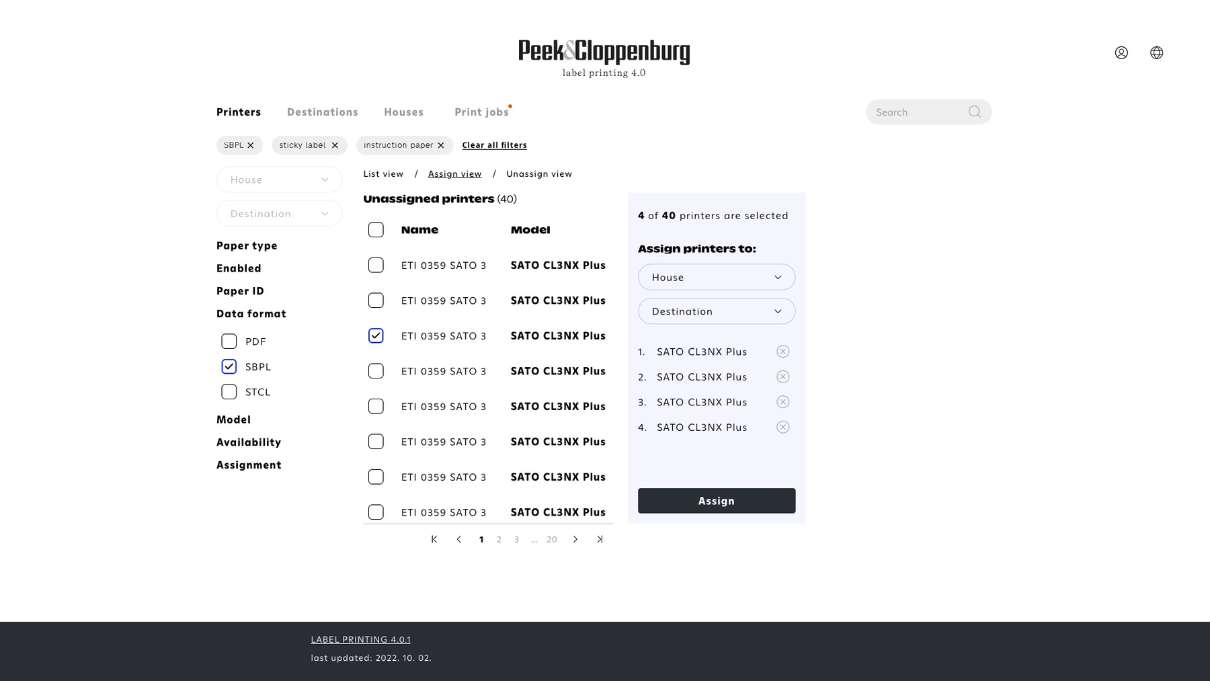Screen dimensions: 1210x681
Task: Open Destination dropdown in assign panel
Action: [x=716, y=311]
